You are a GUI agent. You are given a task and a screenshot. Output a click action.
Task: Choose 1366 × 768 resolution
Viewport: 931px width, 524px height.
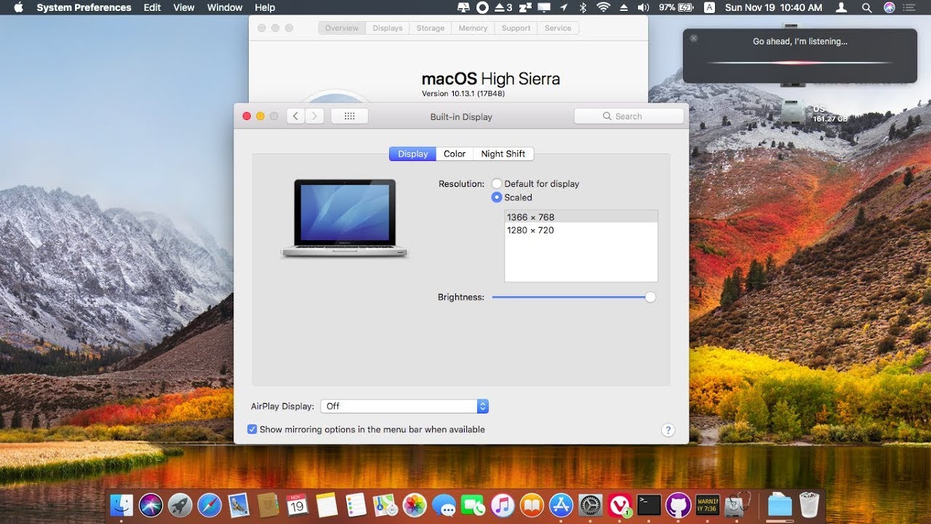(x=581, y=217)
